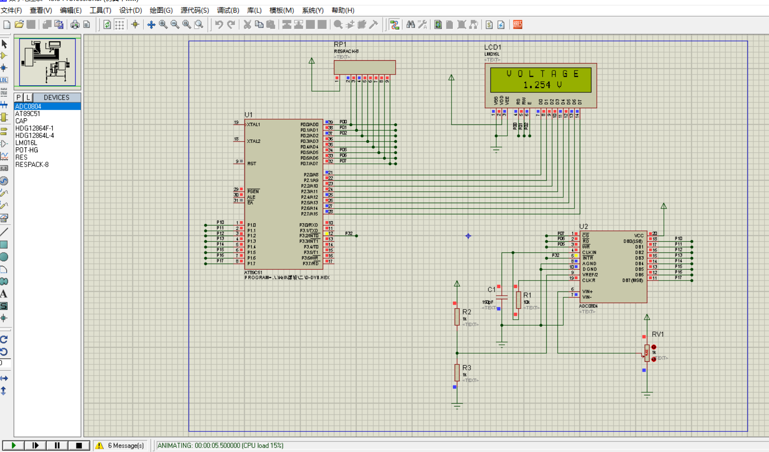Increase RV1 potentiometer with upper red button

click(654, 347)
